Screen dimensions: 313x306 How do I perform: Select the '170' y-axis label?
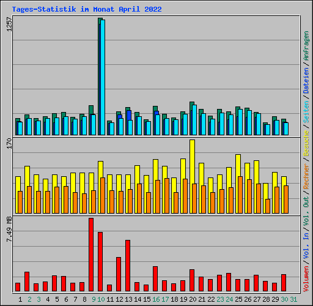[x=9, y=143]
